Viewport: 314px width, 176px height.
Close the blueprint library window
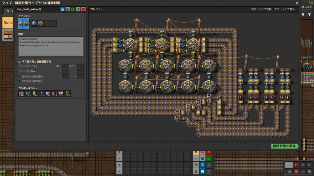[x=297, y=3]
